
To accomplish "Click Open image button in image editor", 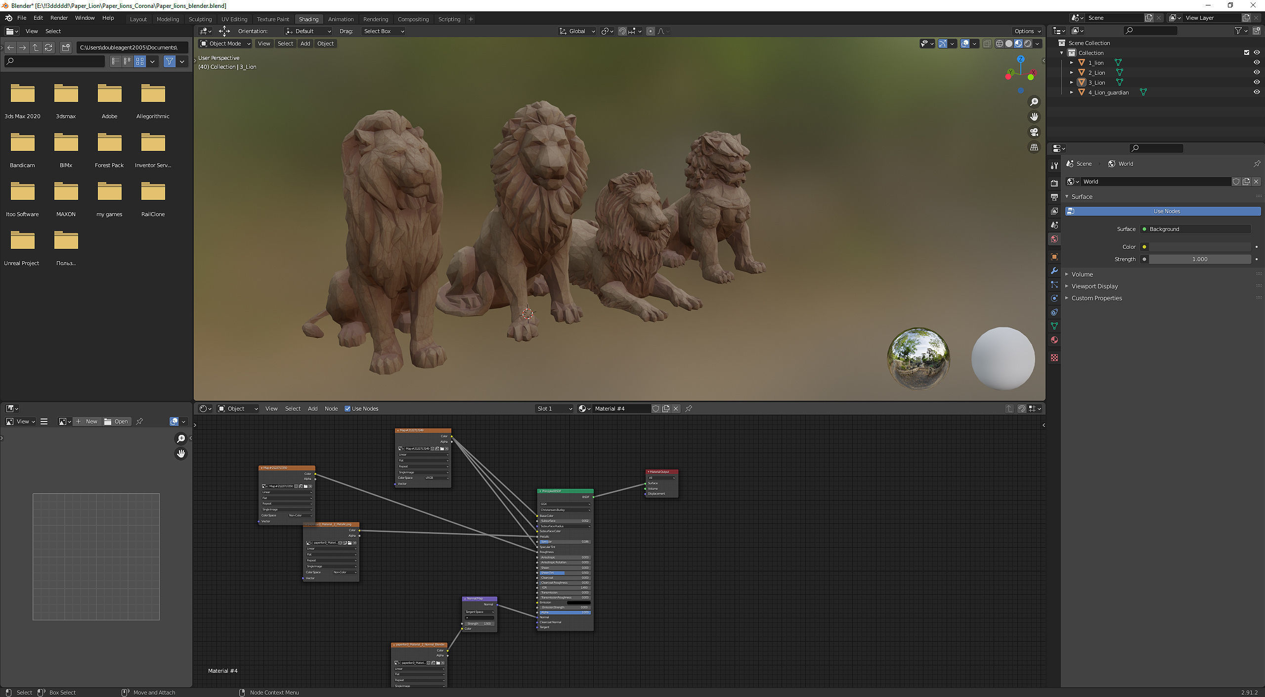I will pos(117,421).
